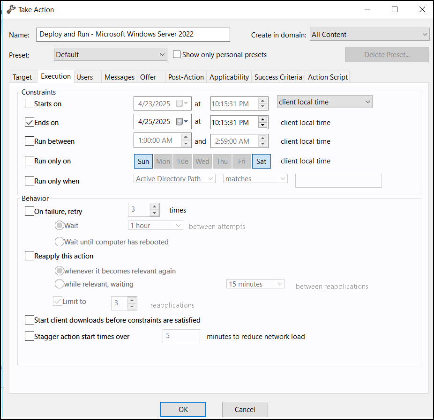Viewport: 434px width, 420px height.
Task: Increase the Limit to reapplications count
Action: [131, 301]
